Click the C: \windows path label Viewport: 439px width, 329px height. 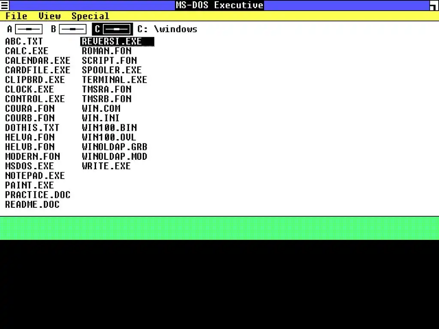[x=167, y=29]
